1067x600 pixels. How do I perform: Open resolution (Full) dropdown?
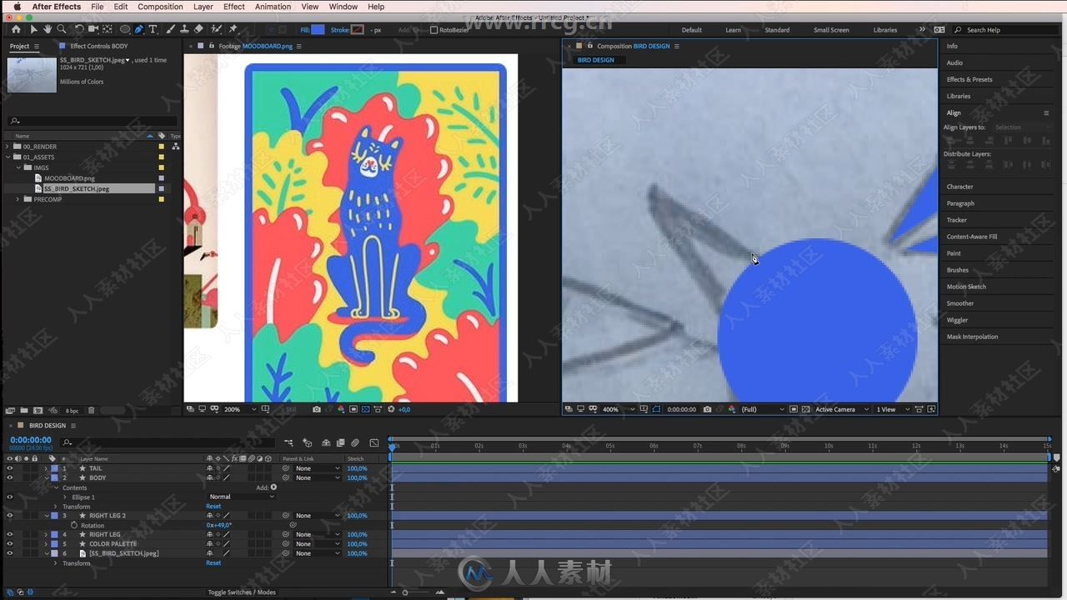click(763, 409)
